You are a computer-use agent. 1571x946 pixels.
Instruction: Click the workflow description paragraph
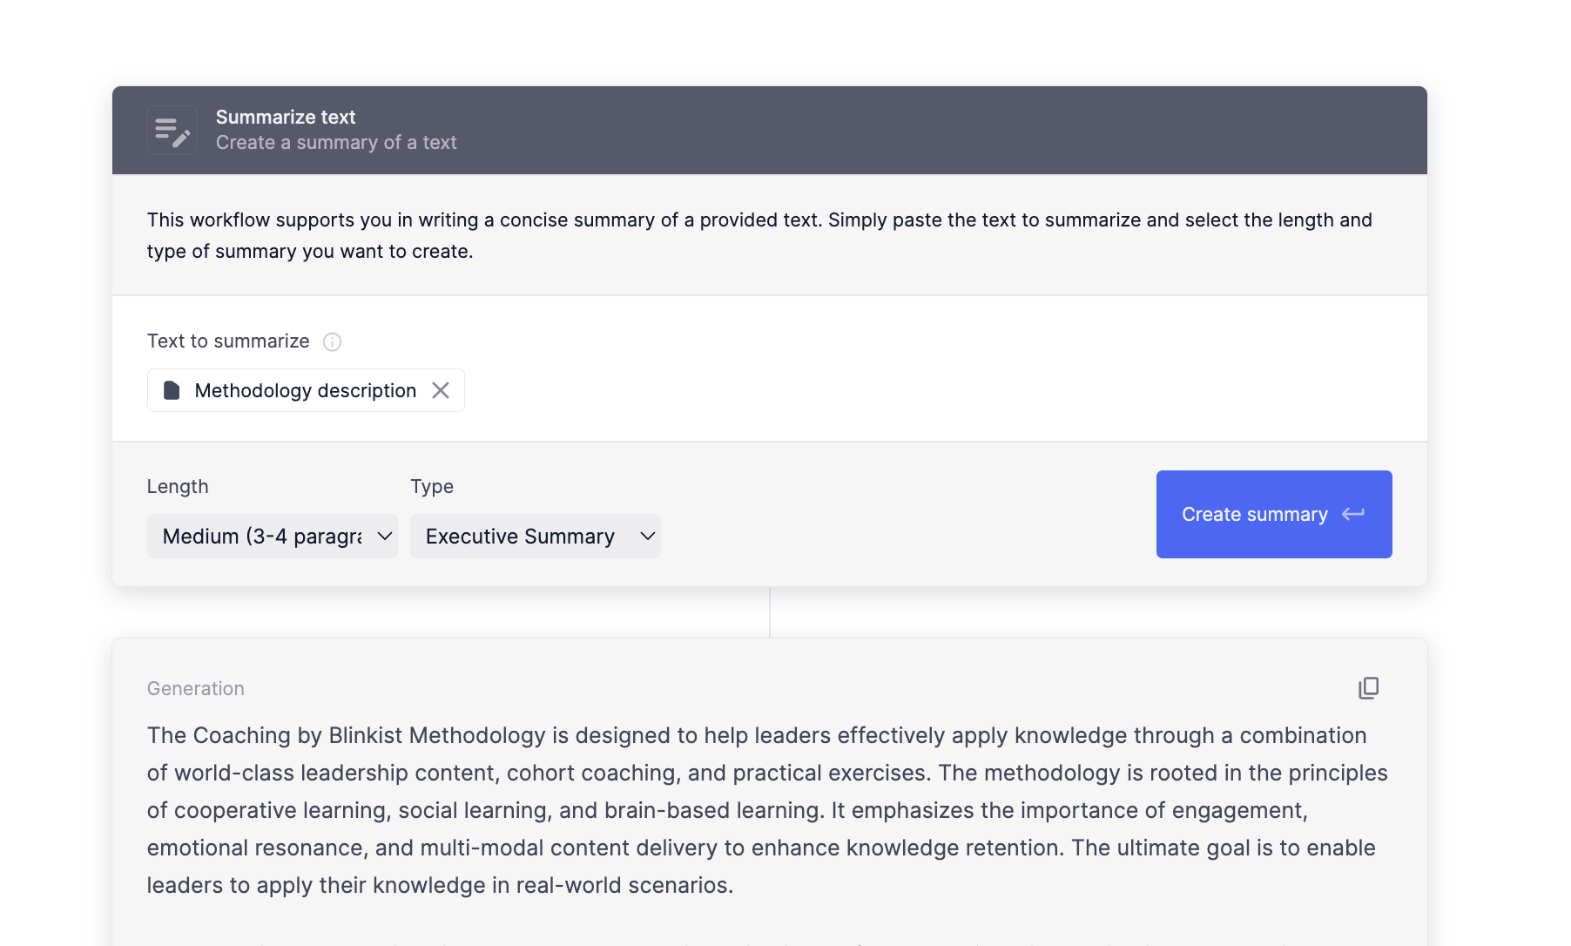pyautogui.click(x=758, y=235)
